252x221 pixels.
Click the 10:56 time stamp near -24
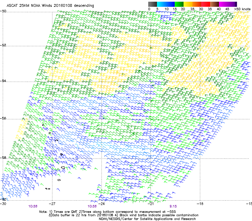(92, 206)
